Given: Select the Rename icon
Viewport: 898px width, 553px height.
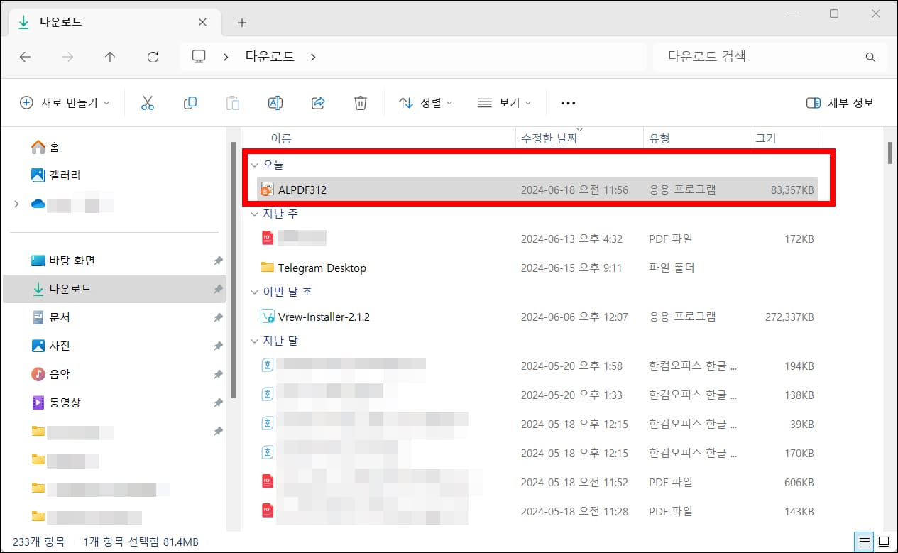Looking at the screenshot, I should pos(275,102).
